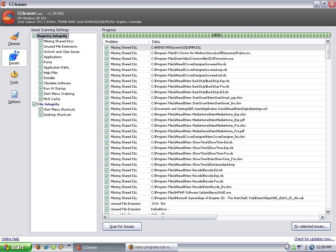Click the Scan for Issues button
The image size is (336, 252).
click(122, 226)
